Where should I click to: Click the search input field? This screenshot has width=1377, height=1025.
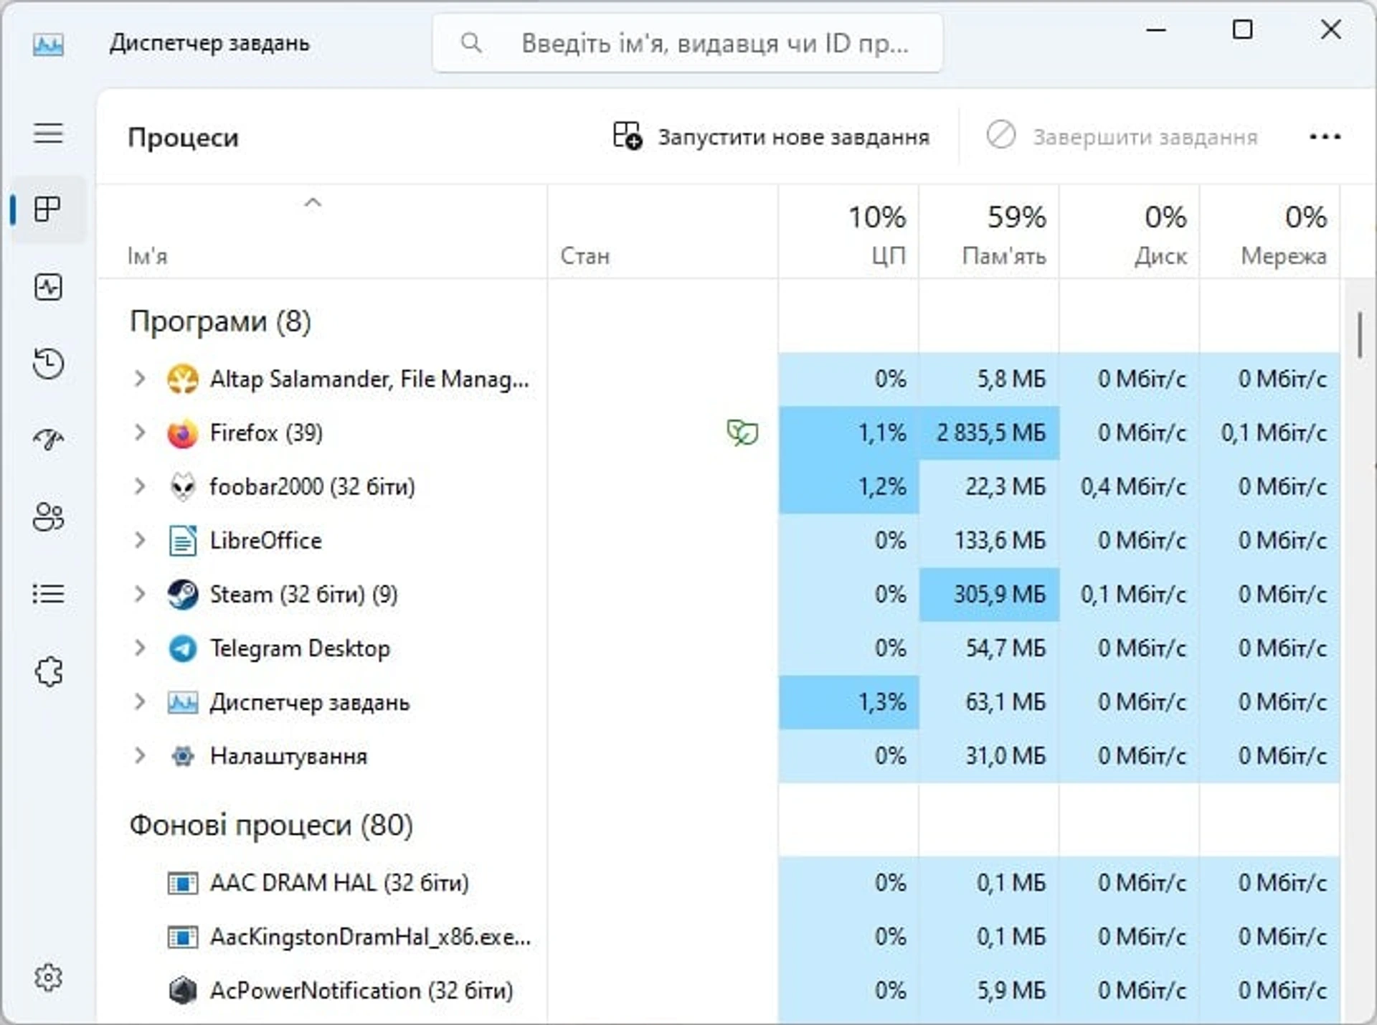pyautogui.click(x=687, y=43)
